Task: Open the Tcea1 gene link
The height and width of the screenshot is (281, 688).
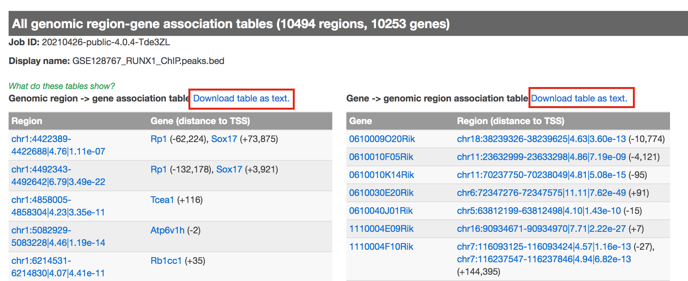Action: click(162, 200)
